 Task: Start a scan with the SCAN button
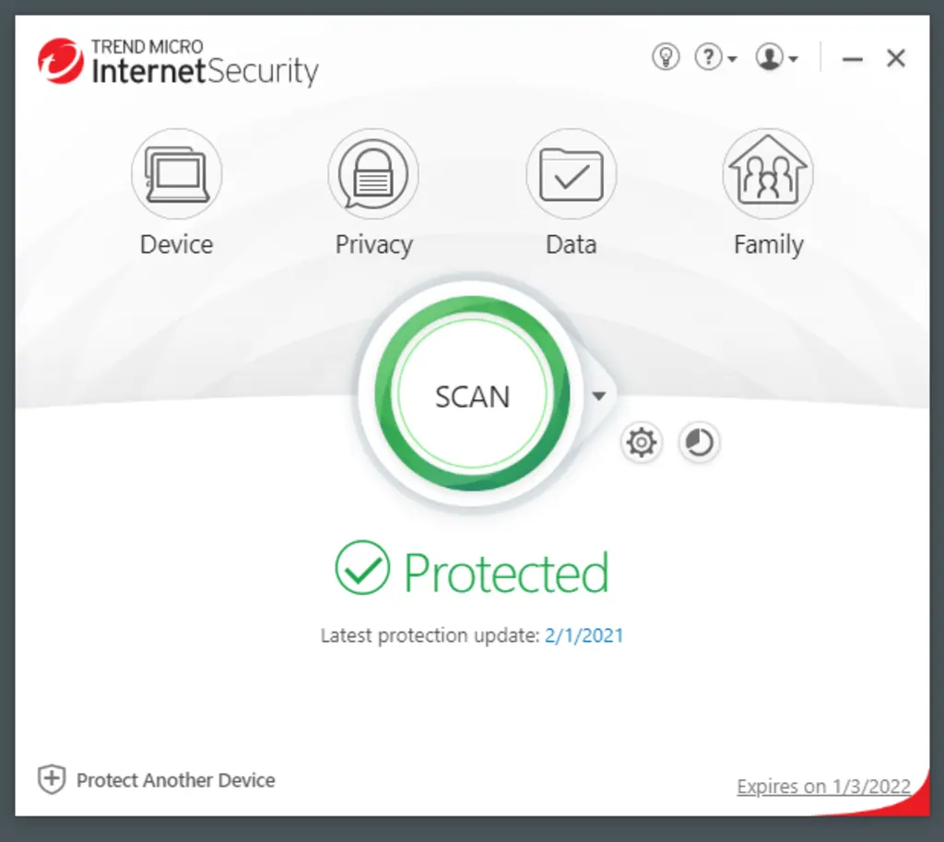point(472,396)
